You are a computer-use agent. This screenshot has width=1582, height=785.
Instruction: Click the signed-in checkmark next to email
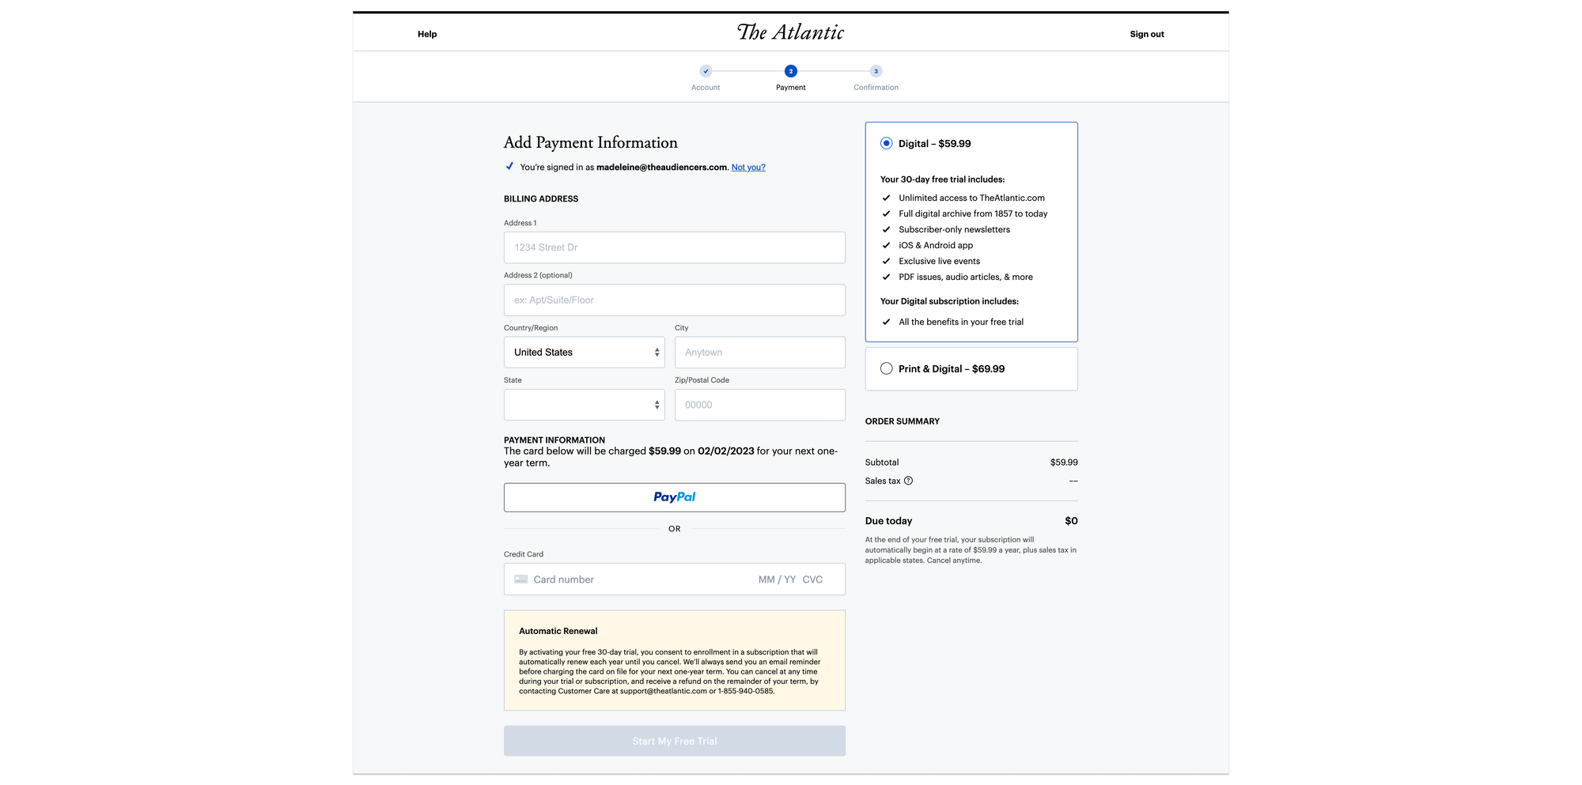(x=509, y=166)
